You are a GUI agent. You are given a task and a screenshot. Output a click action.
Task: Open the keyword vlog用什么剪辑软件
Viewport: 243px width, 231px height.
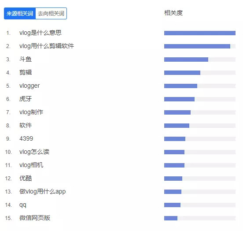click(x=47, y=46)
